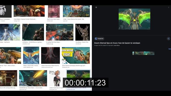Open the DoomWiki.org two Maykrs thumbnail

click(9, 78)
